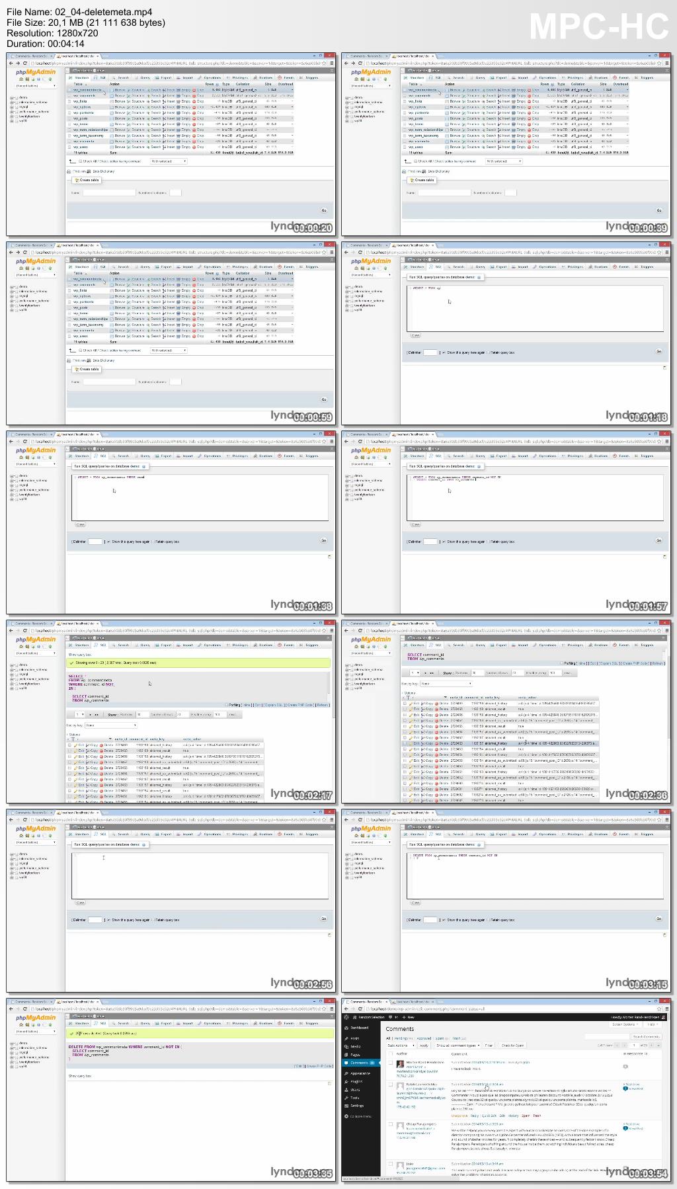The height and width of the screenshot is (1189, 677).
Task: In the 00:03:54 frame, click the first commenter's avatar
Action: pyautogui.click(x=400, y=1064)
